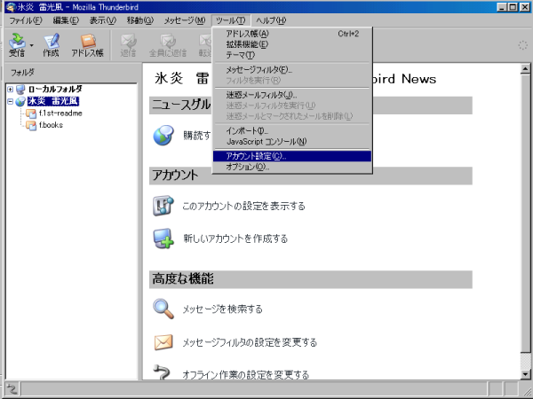The image size is (533, 399).
Task: Open the f.books newsgroup
Action: 51,125
